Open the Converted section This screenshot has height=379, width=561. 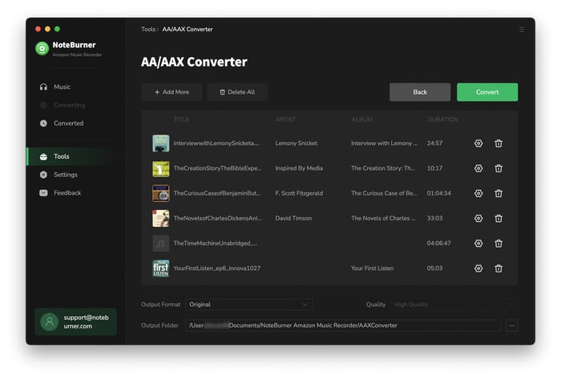[x=68, y=123]
